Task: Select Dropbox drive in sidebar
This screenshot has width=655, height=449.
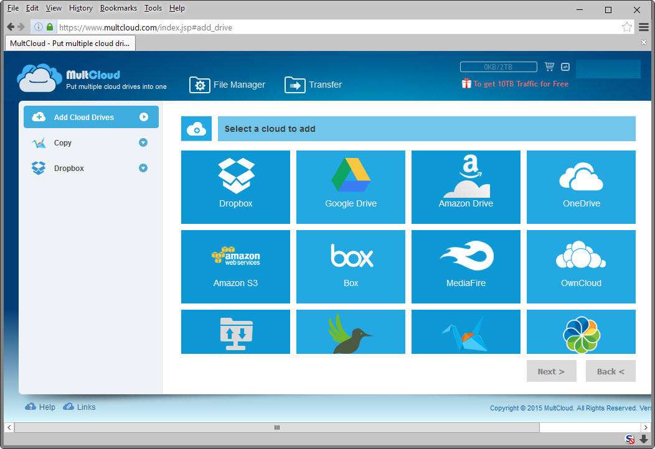Action: (x=91, y=168)
